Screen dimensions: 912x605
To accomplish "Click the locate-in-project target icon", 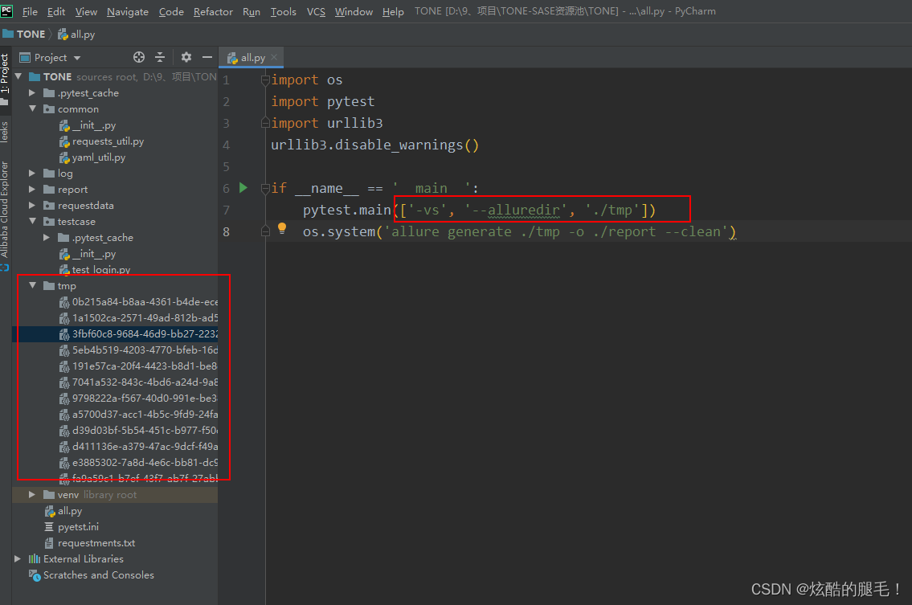I will tap(138, 57).
